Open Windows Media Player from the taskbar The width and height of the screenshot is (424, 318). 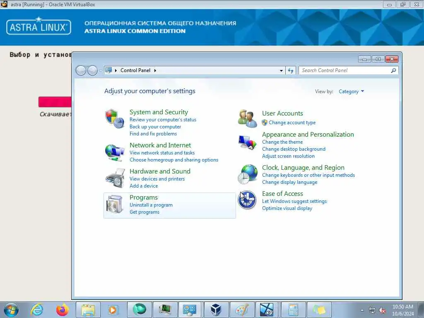[113, 310]
